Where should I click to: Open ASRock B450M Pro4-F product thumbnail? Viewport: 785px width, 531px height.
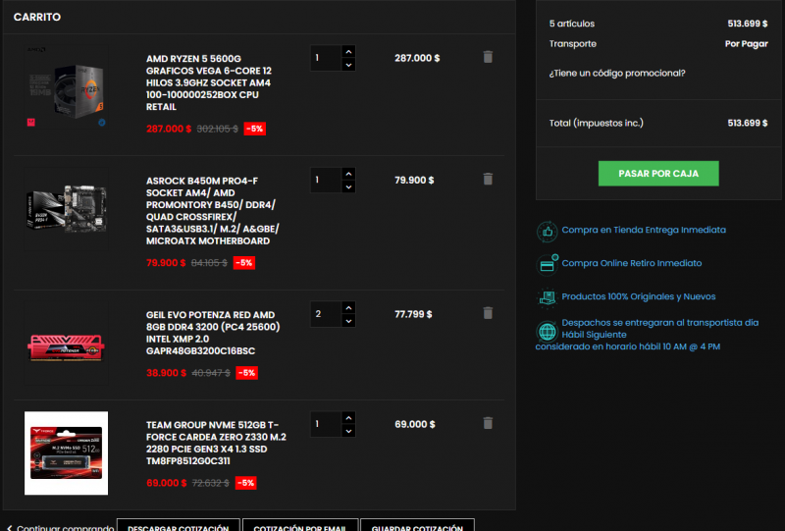[x=66, y=208]
